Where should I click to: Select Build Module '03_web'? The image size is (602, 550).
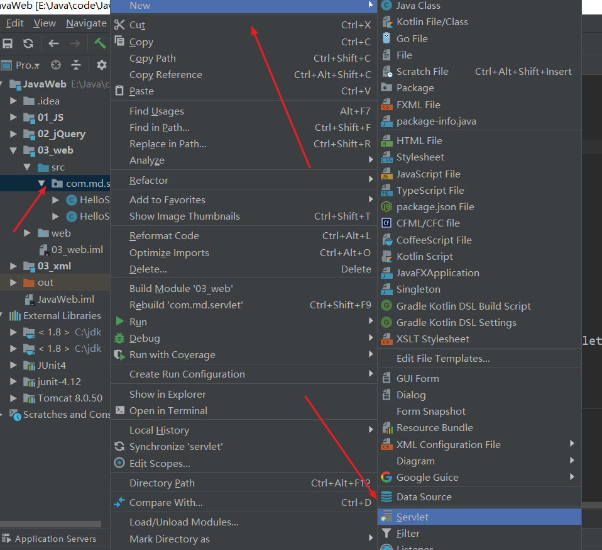point(244,288)
